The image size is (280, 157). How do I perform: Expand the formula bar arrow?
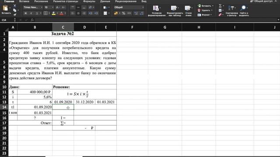pyautogui.click(x=278, y=20)
